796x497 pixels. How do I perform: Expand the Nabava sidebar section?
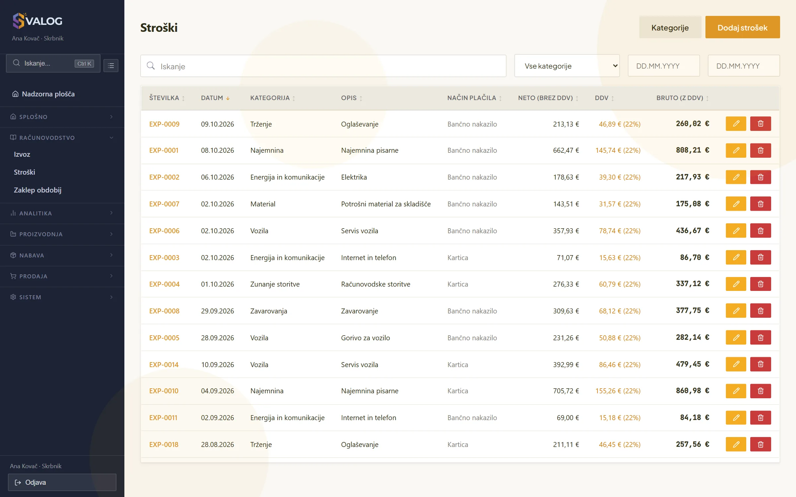click(62, 255)
